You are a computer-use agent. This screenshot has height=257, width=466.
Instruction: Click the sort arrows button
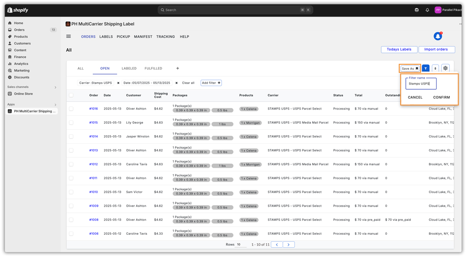pos(435,68)
